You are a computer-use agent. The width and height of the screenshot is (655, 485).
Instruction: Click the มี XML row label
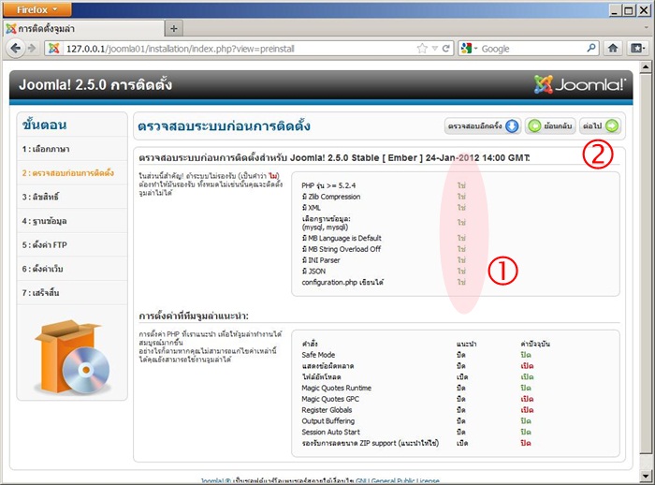[312, 207]
